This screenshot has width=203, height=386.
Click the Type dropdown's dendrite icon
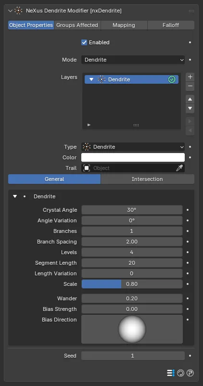[87, 147]
